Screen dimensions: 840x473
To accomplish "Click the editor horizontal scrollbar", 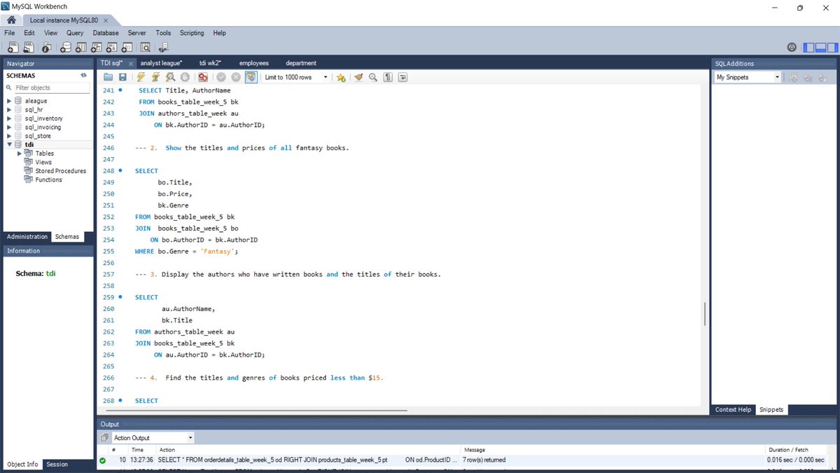I will pos(255,410).
